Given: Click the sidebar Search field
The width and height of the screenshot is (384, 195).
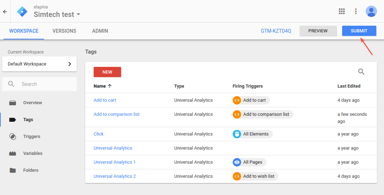Looking at the screenshot, I should (39, 84).
